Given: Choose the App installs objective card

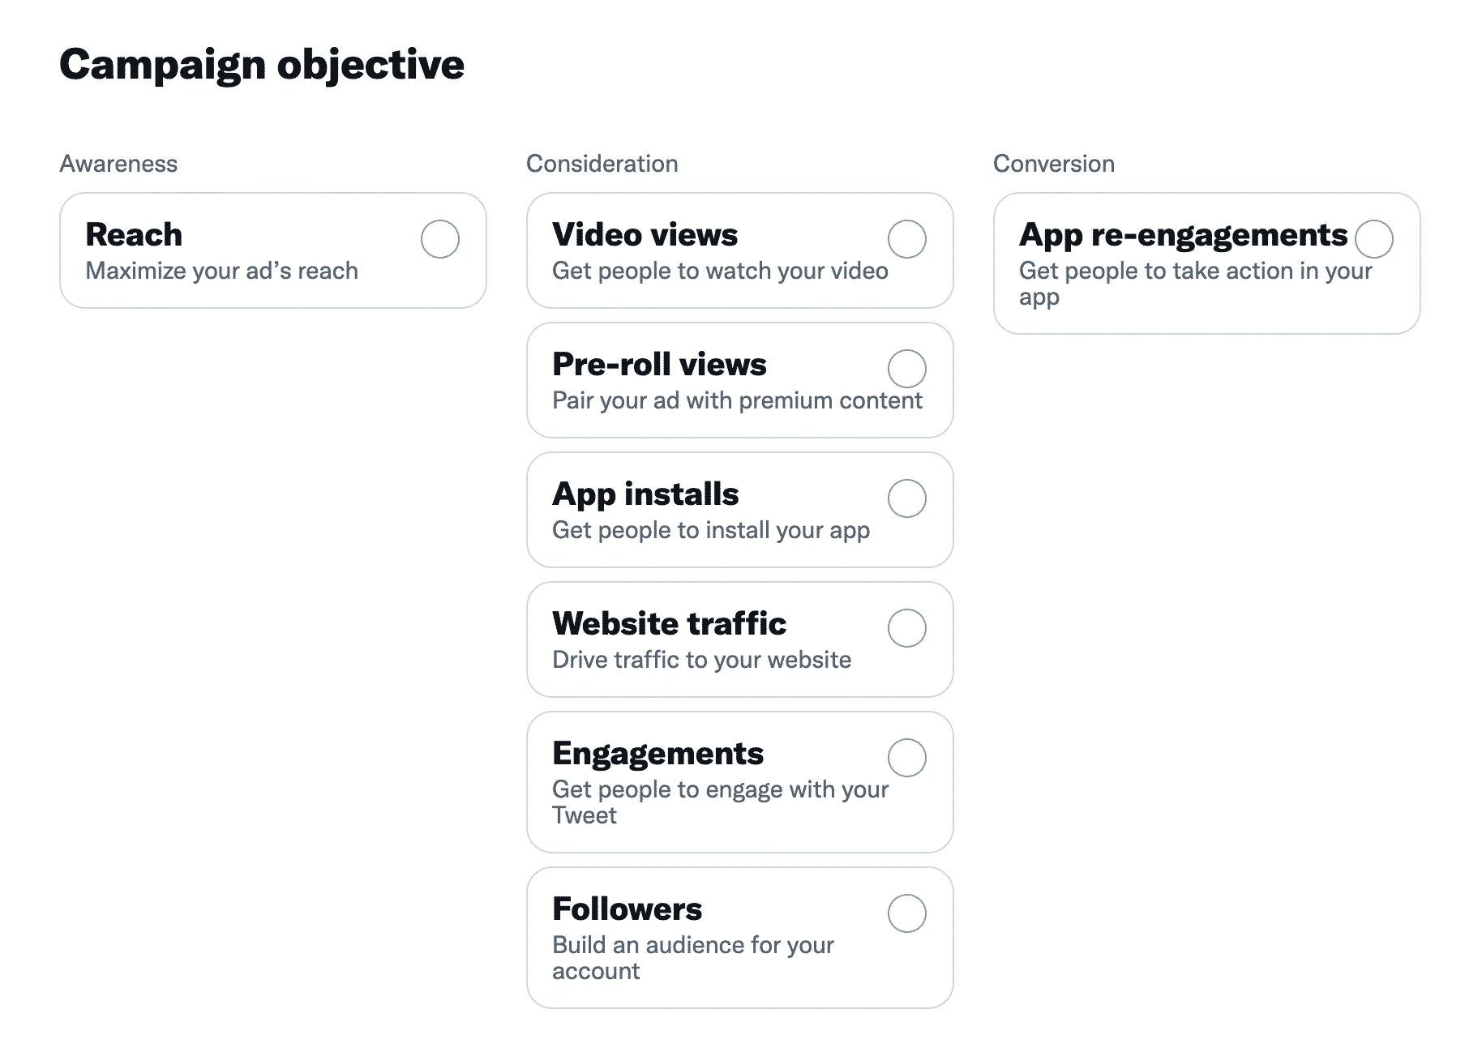Looking at the screenshot, I should pos(740,509).
